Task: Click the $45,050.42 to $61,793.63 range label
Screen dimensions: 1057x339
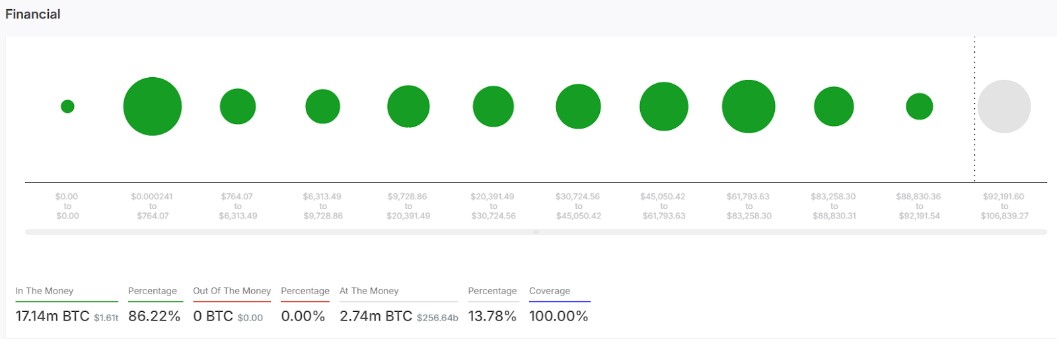Action: tap(664, 206)
